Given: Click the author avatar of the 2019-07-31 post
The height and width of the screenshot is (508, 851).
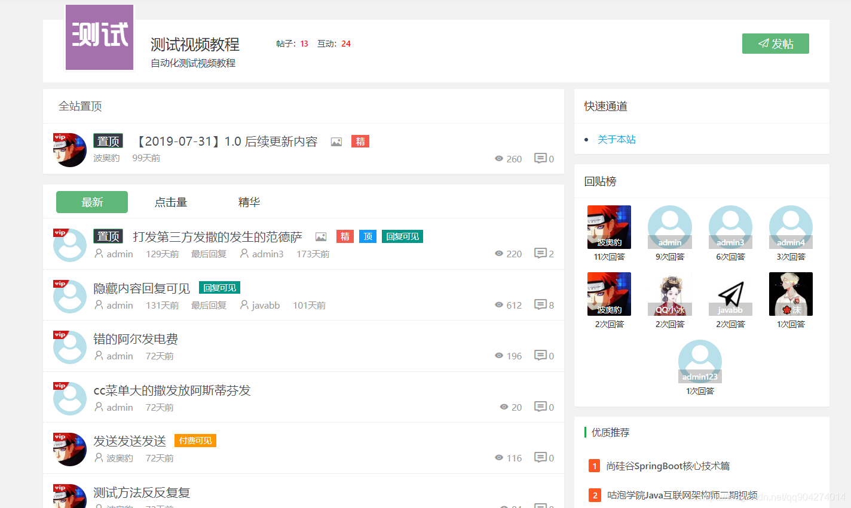Looking at the screenshot, I should click(x=70, y=150).
